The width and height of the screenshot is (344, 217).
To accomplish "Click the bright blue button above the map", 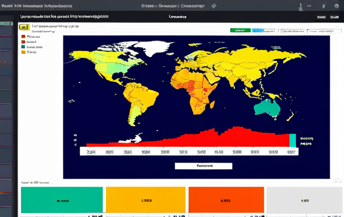I will coord(258,30).
